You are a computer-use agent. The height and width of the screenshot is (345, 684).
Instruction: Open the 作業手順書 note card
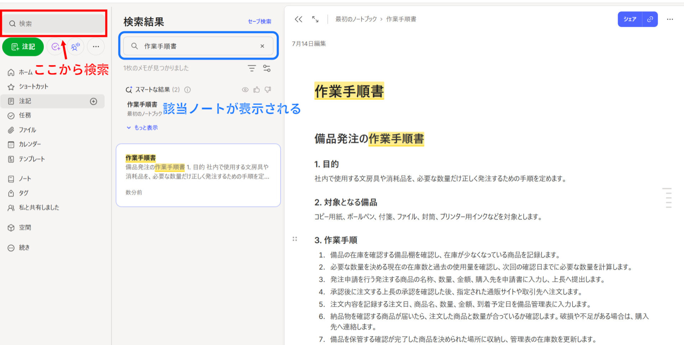198,175
